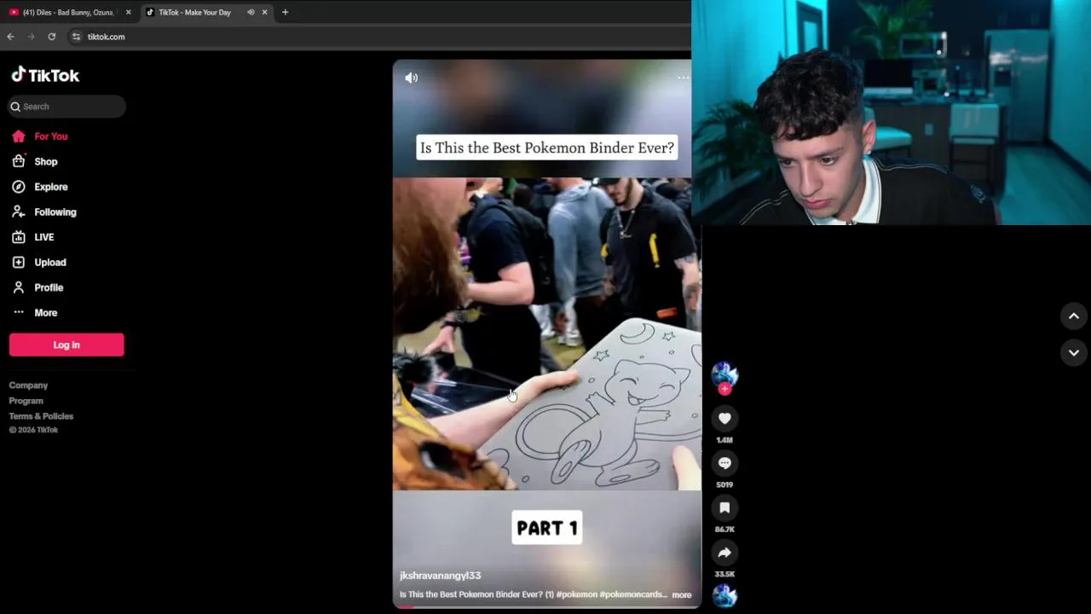
Task: Mute the video using the speaker icon
Action: (412, 78)
